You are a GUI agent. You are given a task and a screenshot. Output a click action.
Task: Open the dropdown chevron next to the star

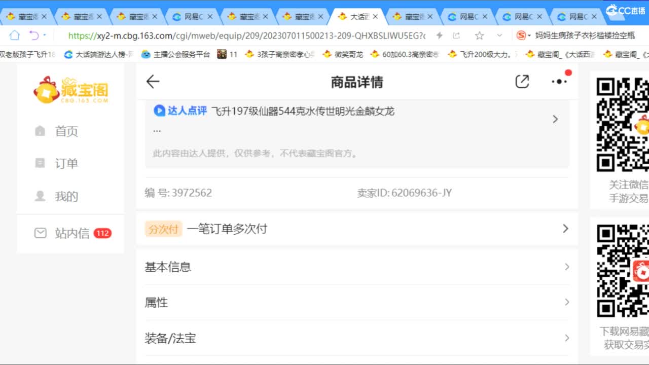(499, 35)
